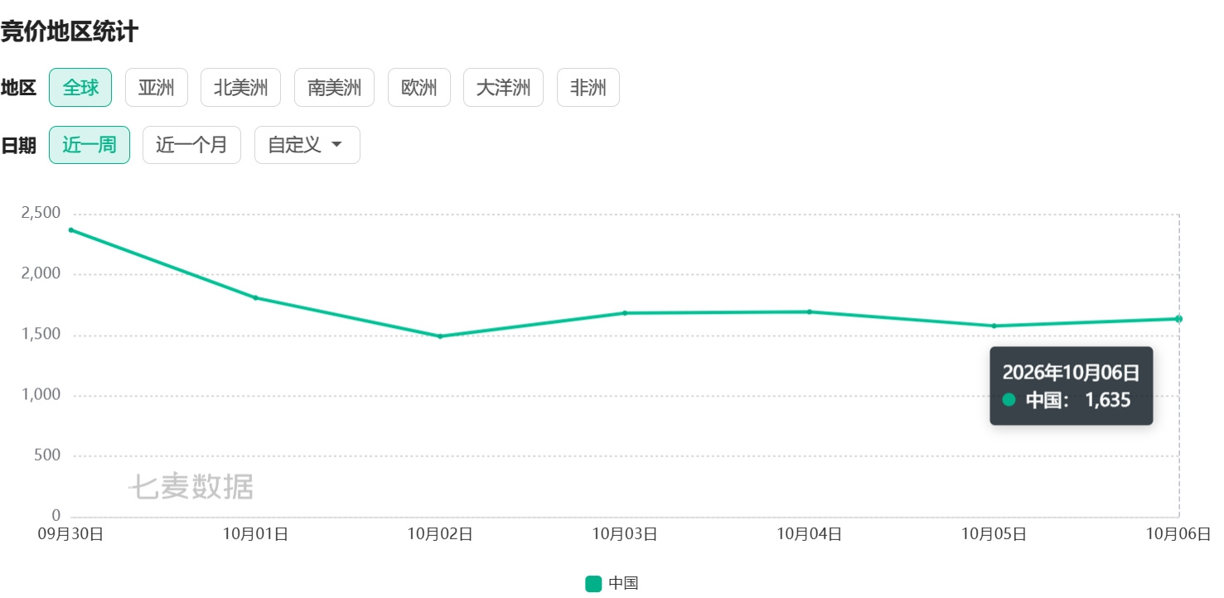Click the 10月03日 data point on the line
Viewport: 1224px width, 598px height.
coord(625,313)
